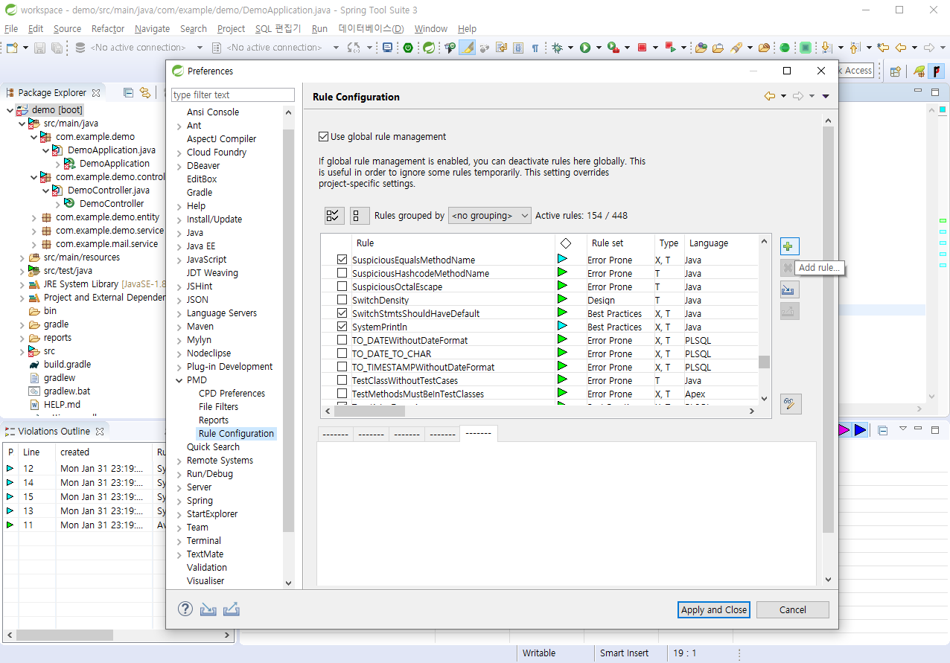Viewport: 950px width, 663px height.
Task: Select Reports under PMD
Action: [214, 420]
